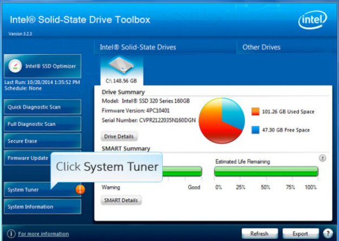Image resolution: width=339 pixels, height=241 pixels.
Task: Click the orange warning icon beside System Tuner
Action: [x=80, y=189]
